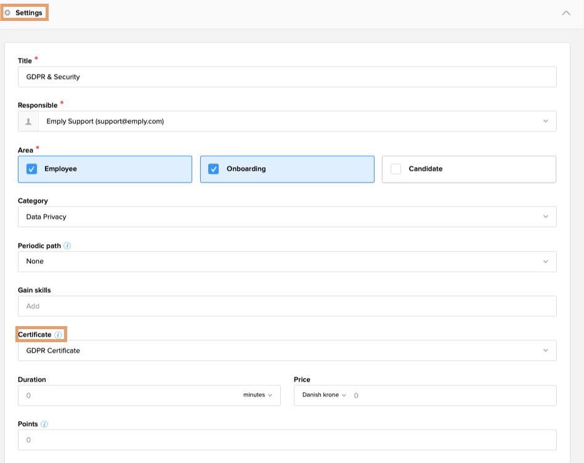Focus the Duration number field

123,396
